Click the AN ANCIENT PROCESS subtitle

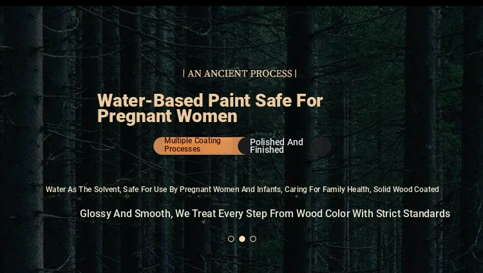pyautogui.click(x=240, y=74)
